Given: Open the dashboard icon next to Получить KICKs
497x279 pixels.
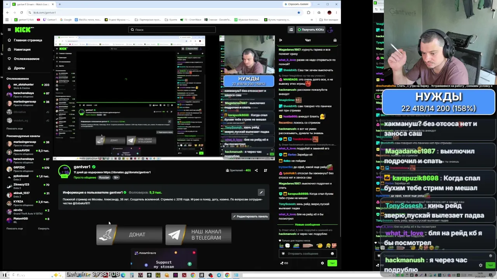Looking at the screenshot, I should 291,29.
